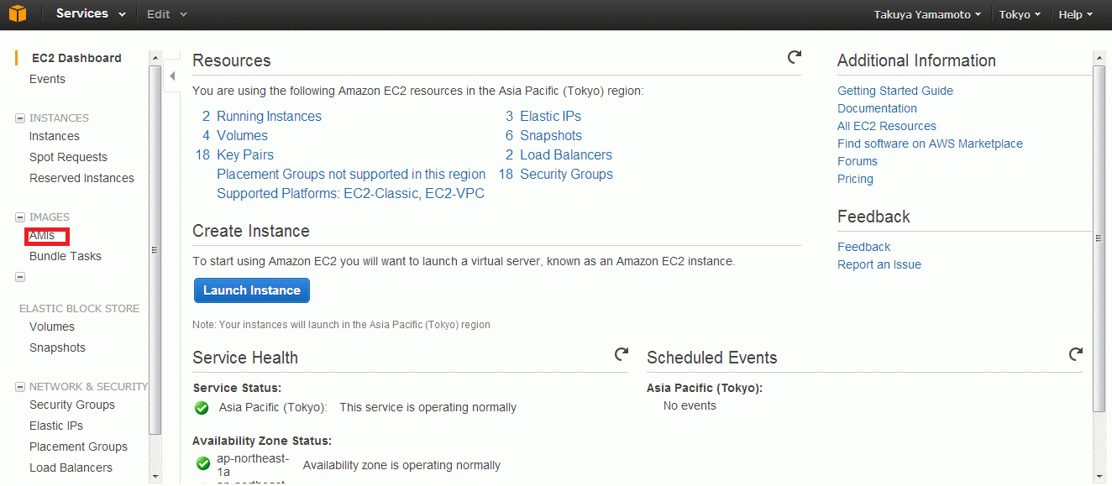1112x486 pixels.
Task: Open the Running Instances link
Action: point(269,117)
